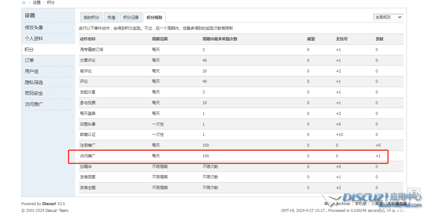This screenshot has width=428, height=214.
Task: Select the 积分规则 tab
Action: (154, 17)
